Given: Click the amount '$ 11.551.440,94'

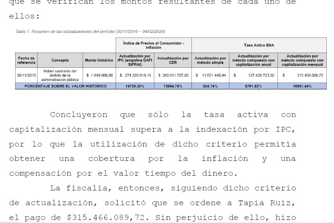Looking at the screenshot, I should (211, 75).
